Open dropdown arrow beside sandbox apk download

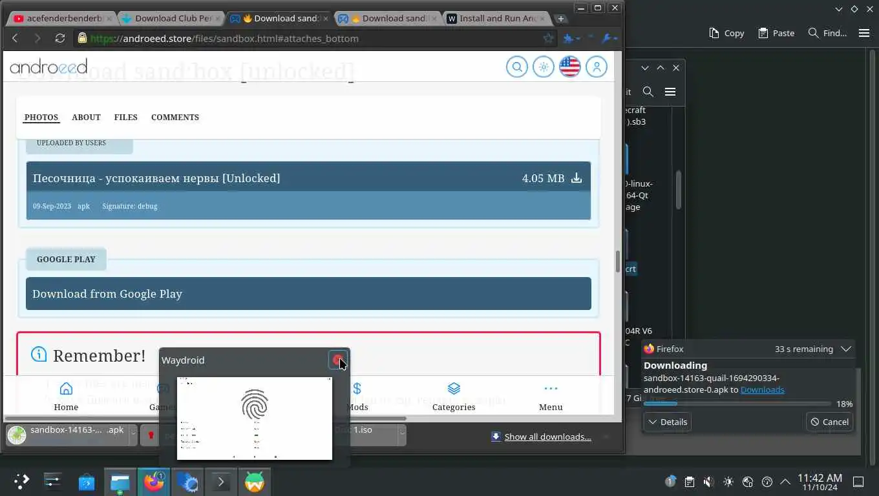coord(134,435)
